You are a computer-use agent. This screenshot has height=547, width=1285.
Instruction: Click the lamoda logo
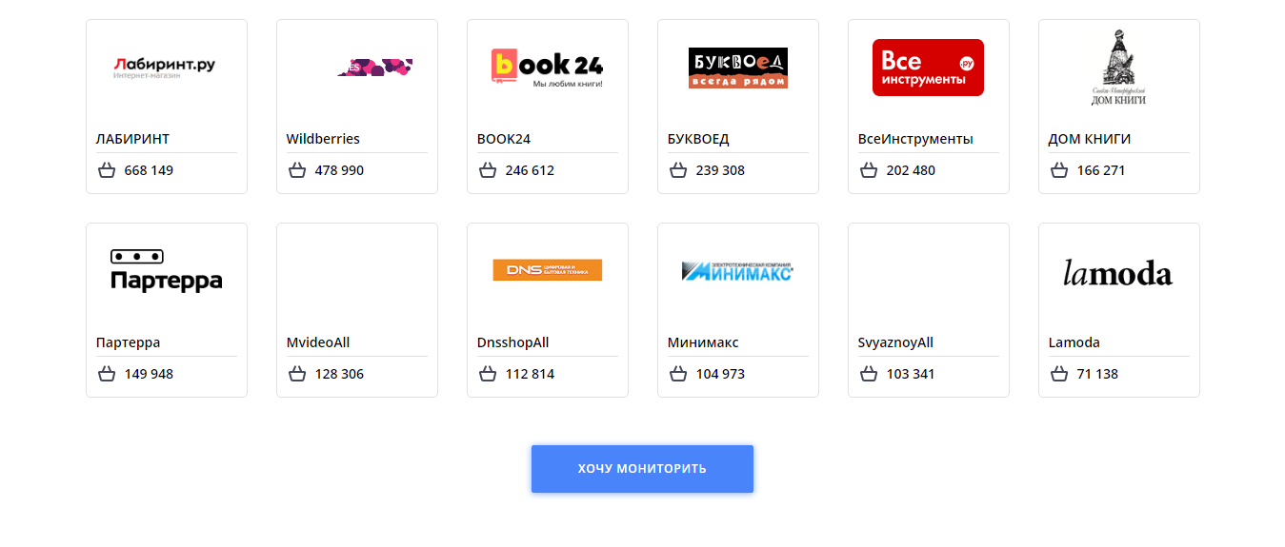point(1118,274)
